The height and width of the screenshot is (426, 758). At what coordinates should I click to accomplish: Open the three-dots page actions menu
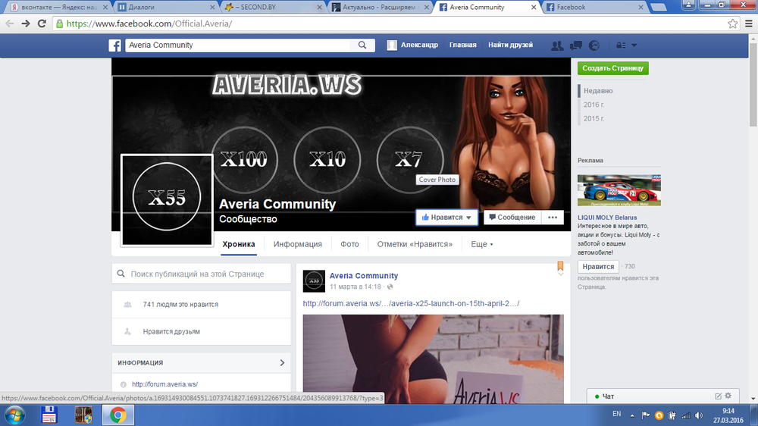tap(553, 218)
